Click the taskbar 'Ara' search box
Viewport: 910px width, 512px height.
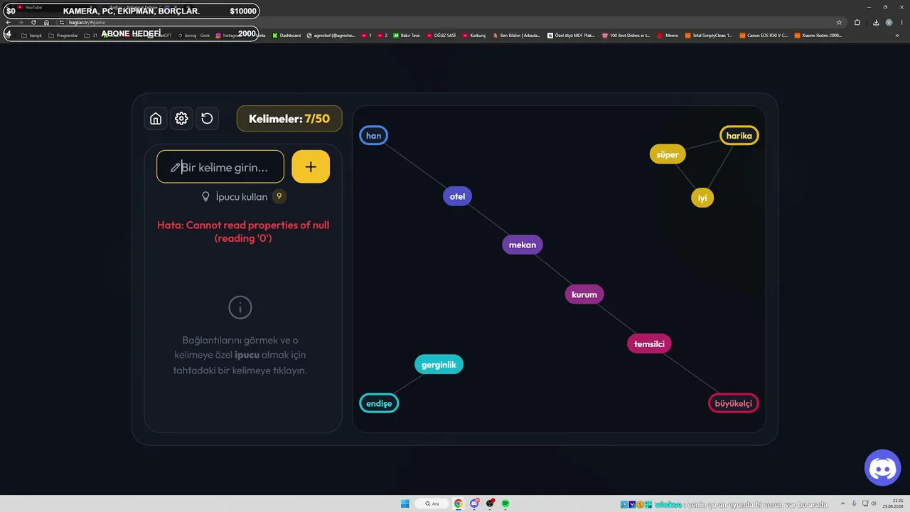click(432, 503)
